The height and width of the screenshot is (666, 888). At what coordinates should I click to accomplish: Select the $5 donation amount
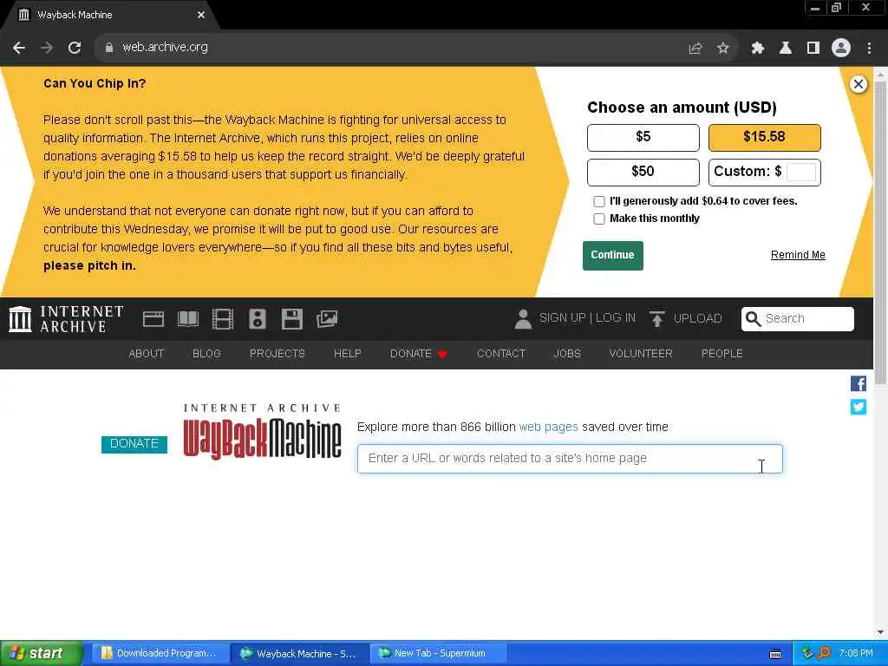(x=643, y=138)
